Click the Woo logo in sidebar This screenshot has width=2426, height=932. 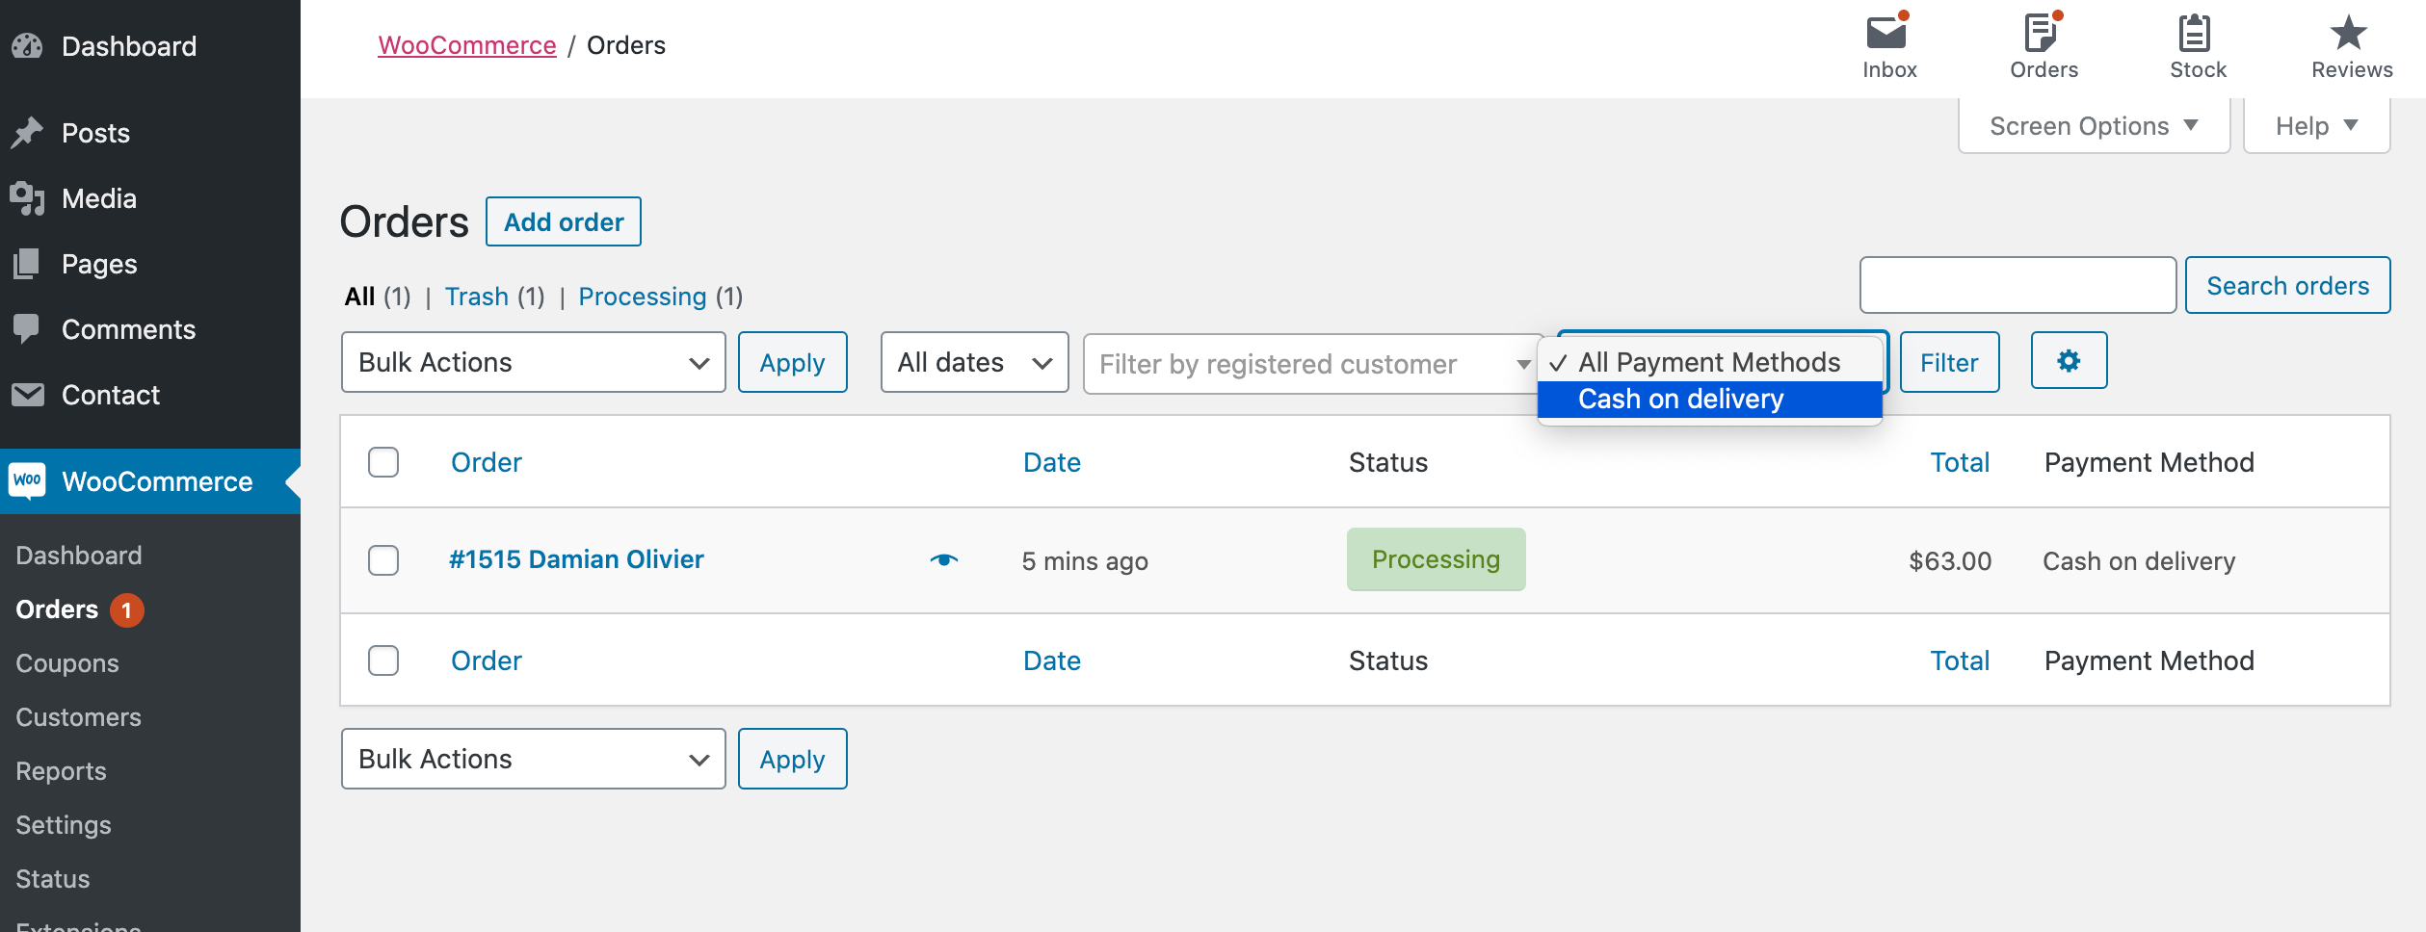click(27, 480)
